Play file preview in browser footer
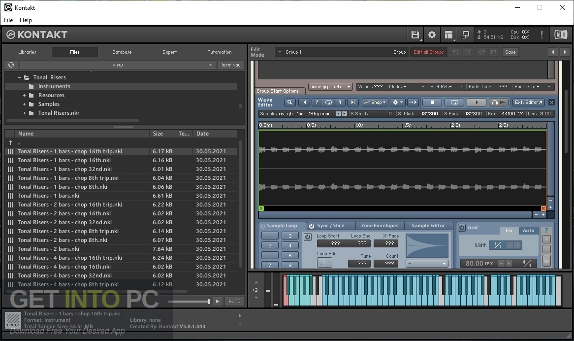The height and width of the screenshot is (341, 574). (218, 301)
